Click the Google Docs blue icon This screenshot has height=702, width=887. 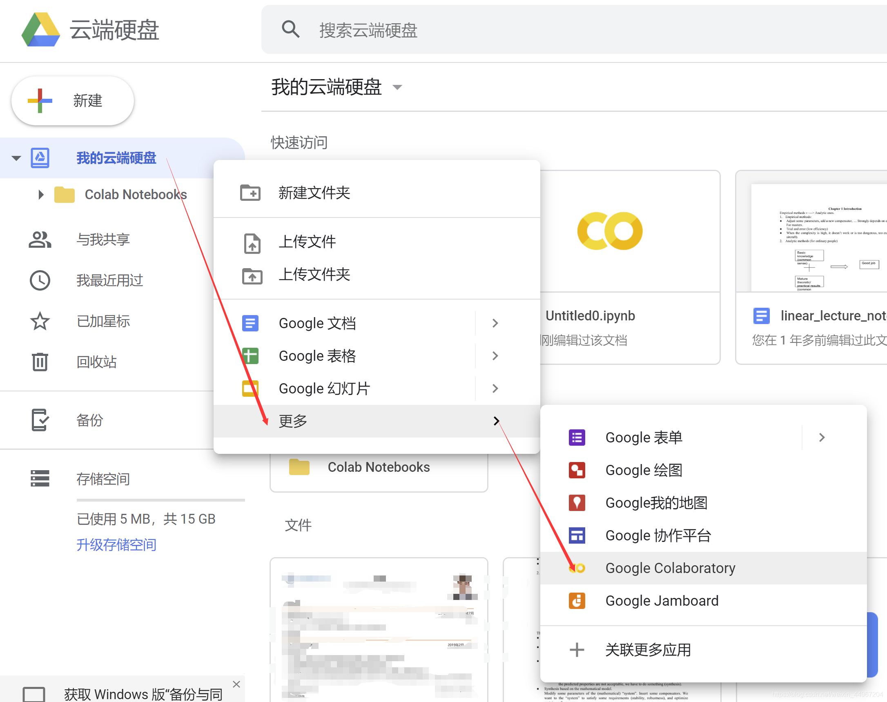(x=250, y=324)
